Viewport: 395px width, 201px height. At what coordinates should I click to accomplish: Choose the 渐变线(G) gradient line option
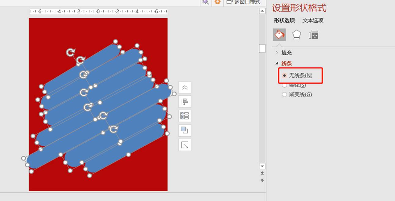[x=285, y=95]
